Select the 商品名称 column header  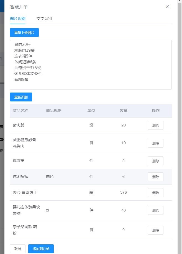coord(20,111)
